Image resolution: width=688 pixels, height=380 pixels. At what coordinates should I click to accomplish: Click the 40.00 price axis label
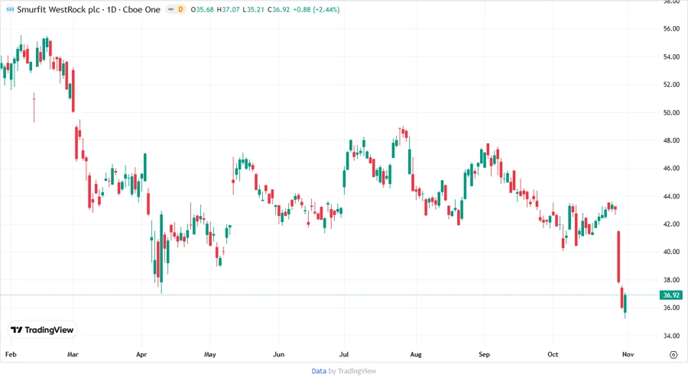(x=671, y=252)
